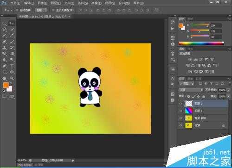The image size is (232, 168).
Task: Select the Zoom tool in toolbox
Action: (12, 78)
